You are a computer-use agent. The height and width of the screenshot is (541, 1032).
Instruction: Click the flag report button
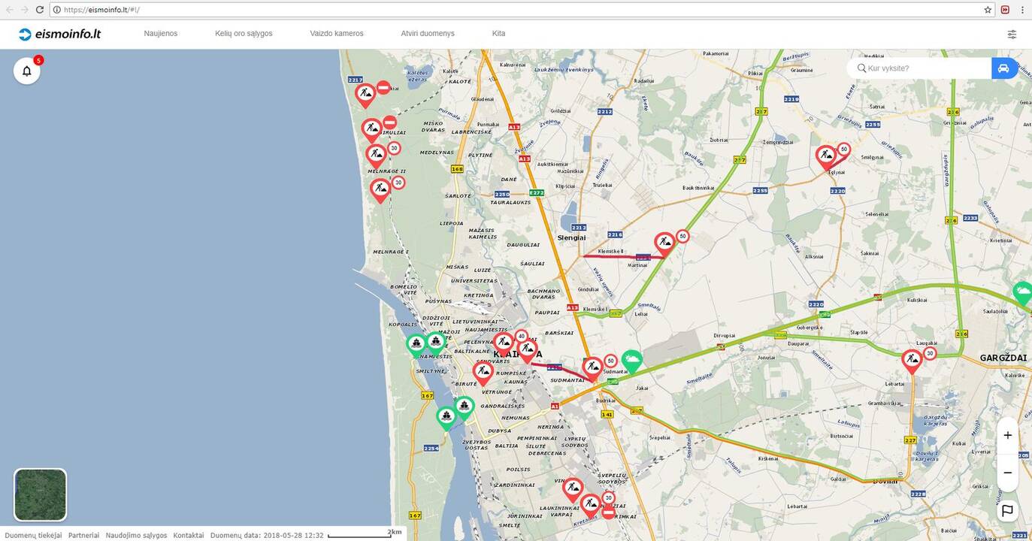[x=1007, y=511]
